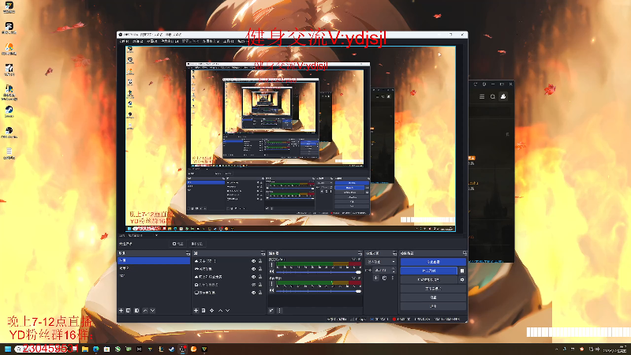
Task: Toggle the lock on the first source
Action: [260, 261]
